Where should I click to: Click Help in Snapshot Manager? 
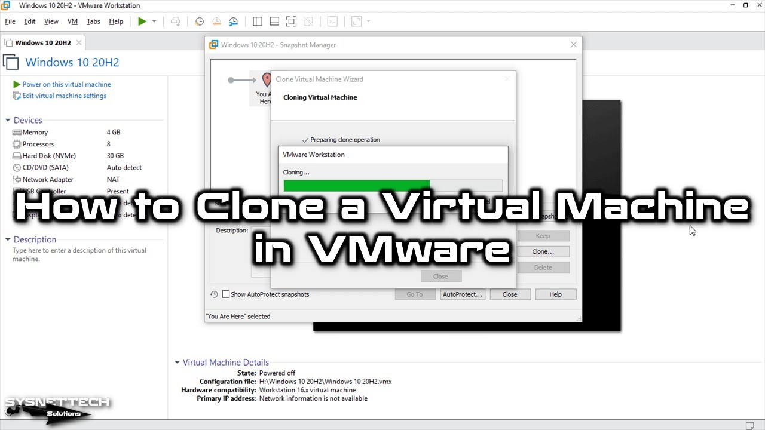tap(556, 294)
